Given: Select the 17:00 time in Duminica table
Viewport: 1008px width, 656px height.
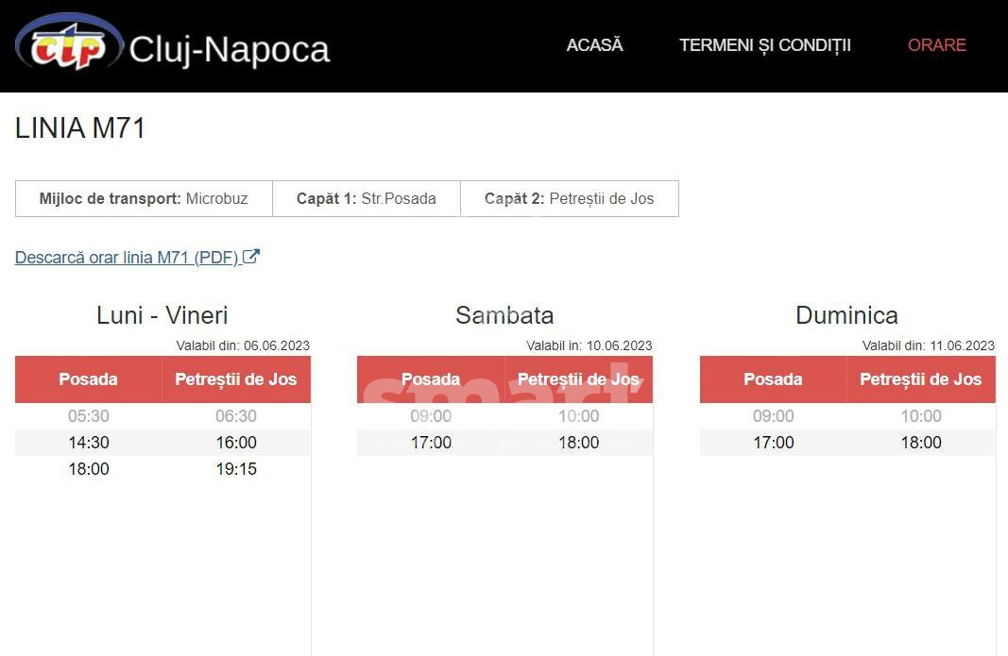Looking at the screenshot, I should pyautogui.click(x=773, y=442).
